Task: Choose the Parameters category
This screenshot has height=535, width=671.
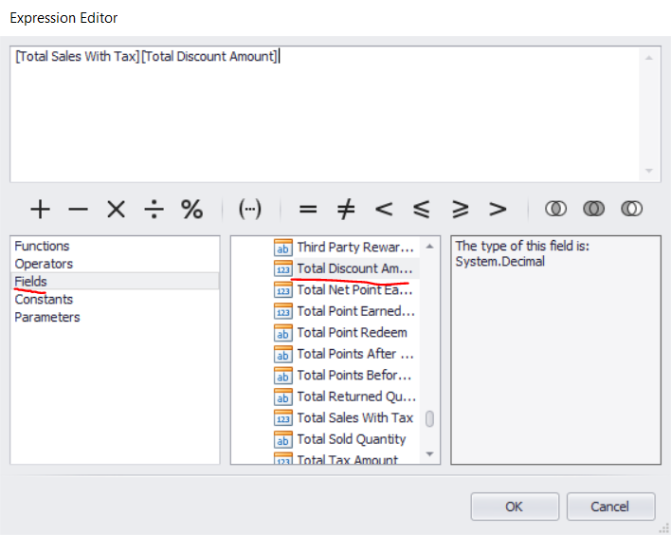Action: pos(47,317)
